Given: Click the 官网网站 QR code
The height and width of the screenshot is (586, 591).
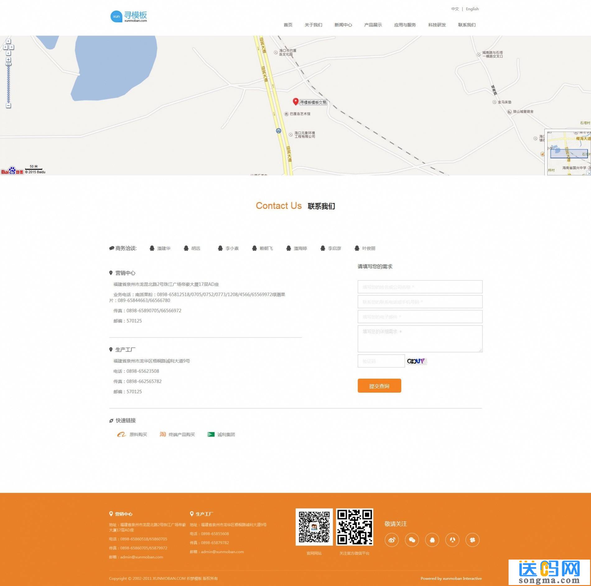Looking at the screenshot, I should [314, 527].
